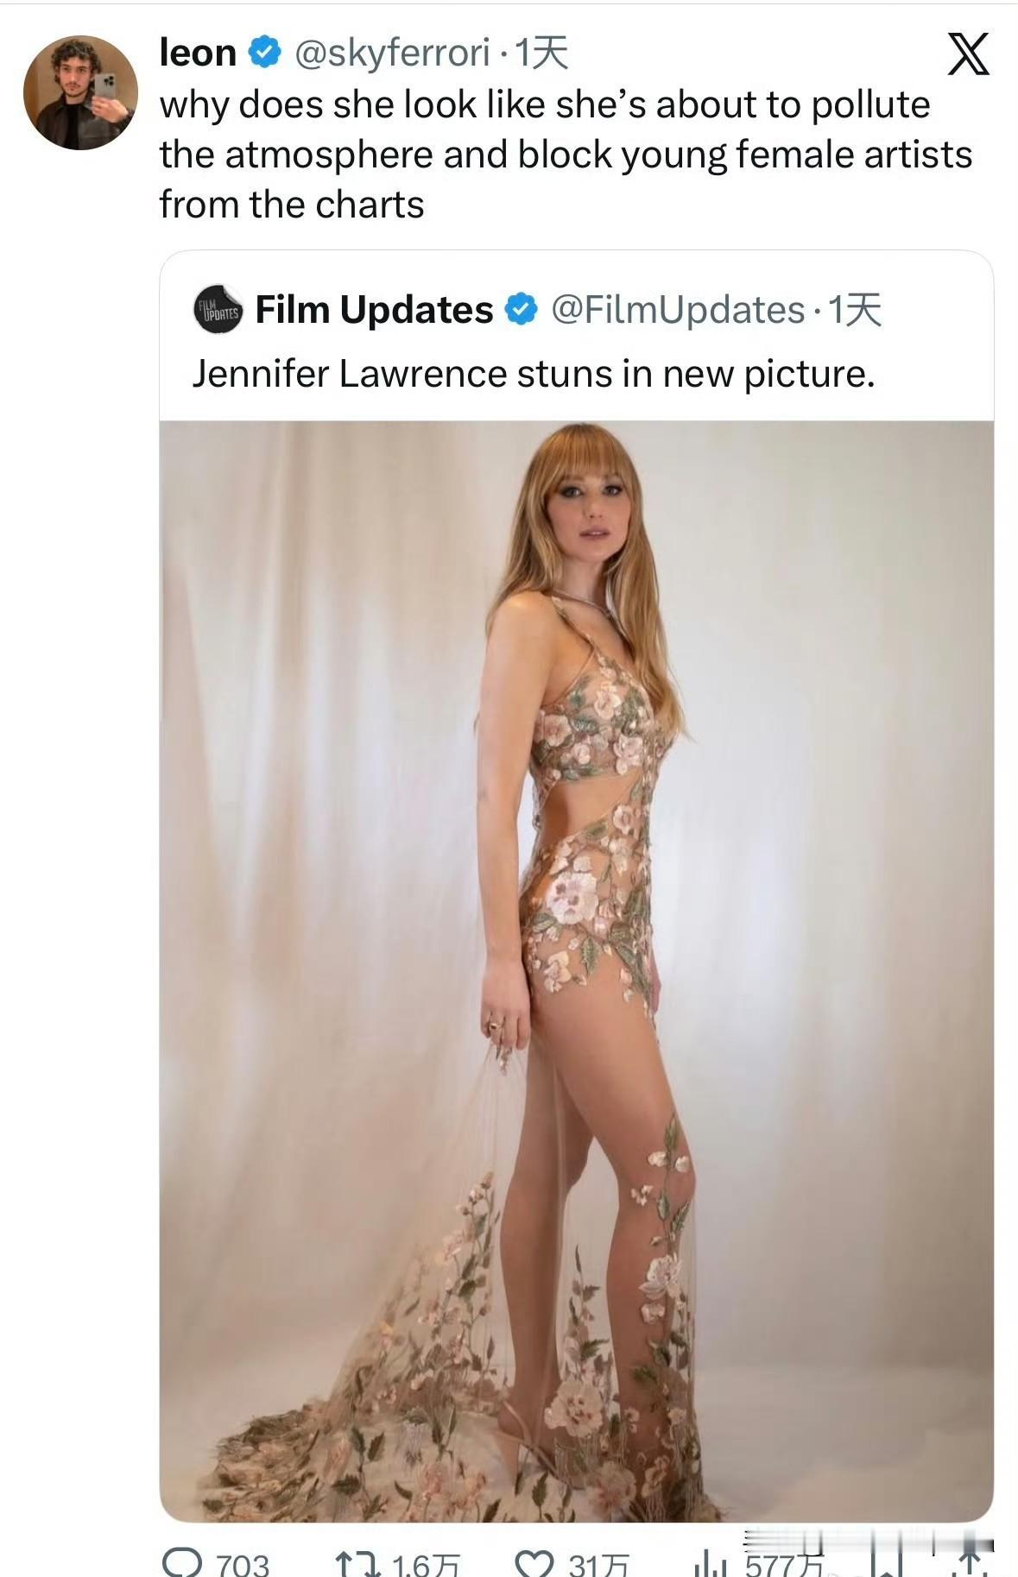
Task: Click the share upload icon
Action: pos(971,1561)
